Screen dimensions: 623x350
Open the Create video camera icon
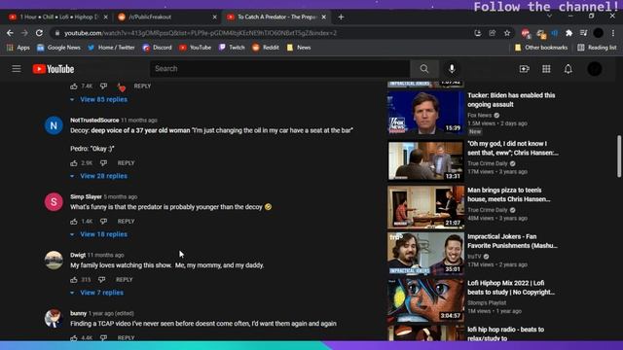524,69
